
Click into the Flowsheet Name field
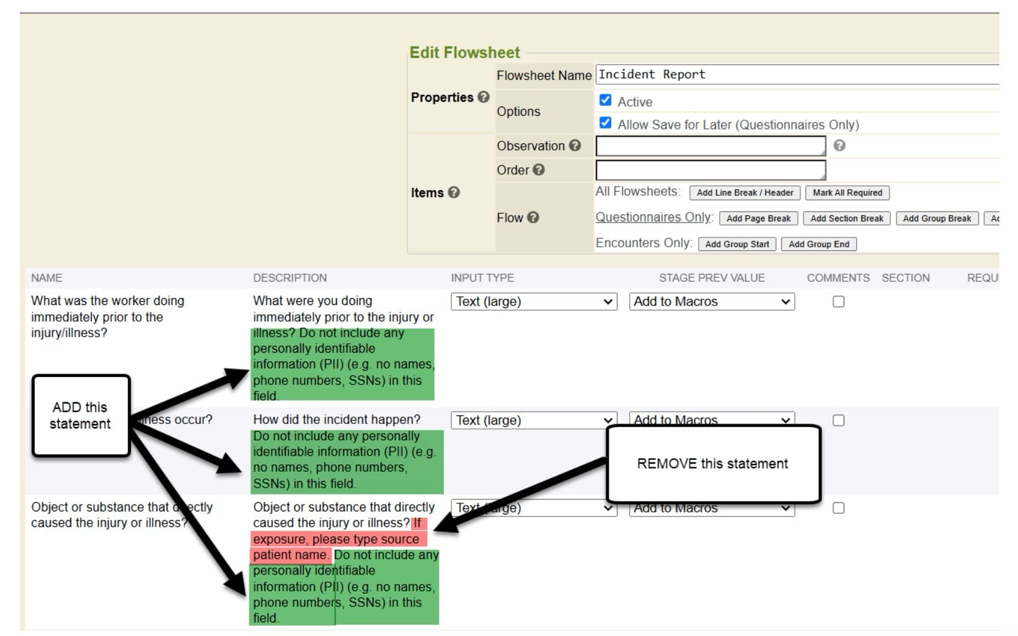(x=797, y=75)
